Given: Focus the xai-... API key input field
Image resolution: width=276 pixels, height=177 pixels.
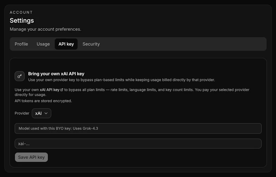Looking at the screenshot, I should click(x=138, y=144).
